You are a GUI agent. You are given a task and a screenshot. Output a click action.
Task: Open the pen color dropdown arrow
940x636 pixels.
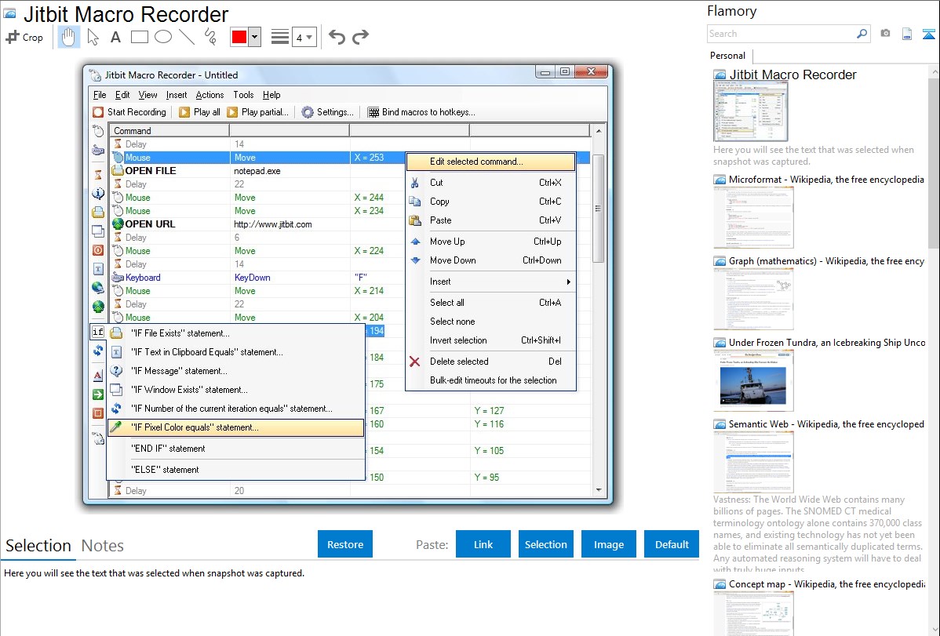[253, 36]
